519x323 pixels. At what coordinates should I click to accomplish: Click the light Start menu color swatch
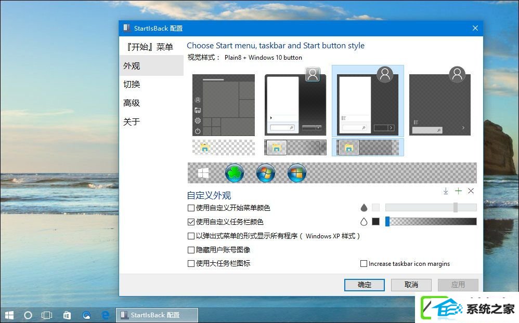click(x=375, y=208)
